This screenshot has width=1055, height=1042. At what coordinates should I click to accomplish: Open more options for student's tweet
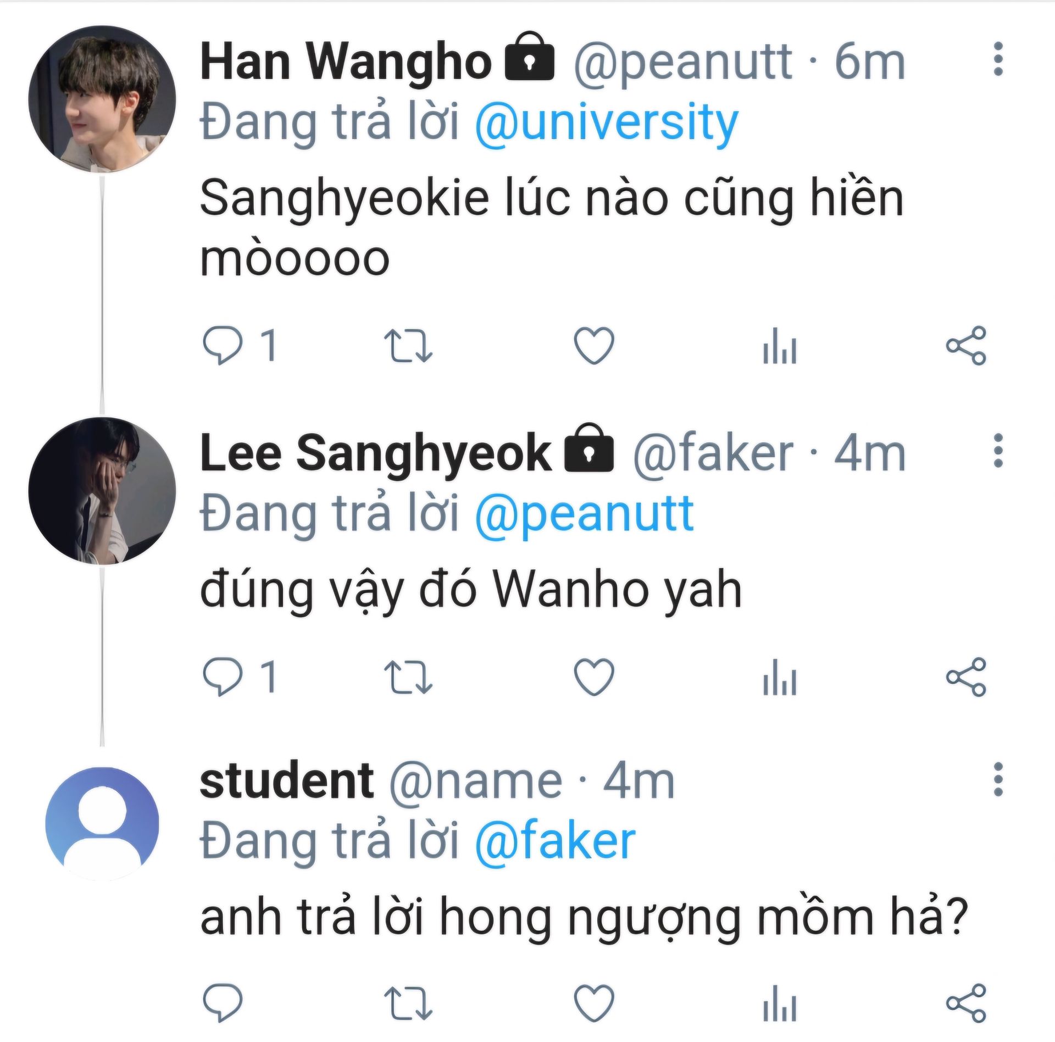tap(998, 779)
